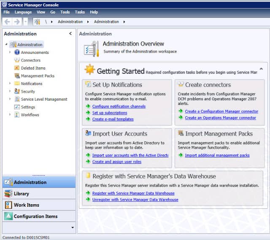
Task: Click the Settings checkbox icon
Action: (x=17, y=107)
